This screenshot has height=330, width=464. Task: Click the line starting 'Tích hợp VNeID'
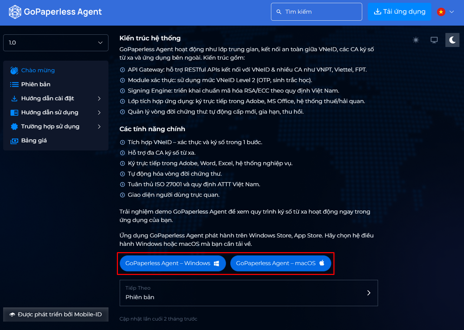click(195, 142)
